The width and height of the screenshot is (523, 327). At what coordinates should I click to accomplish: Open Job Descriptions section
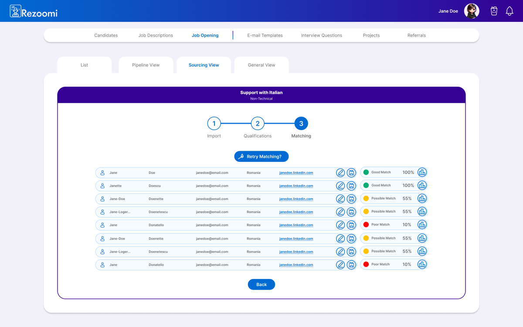click(x=156, y=35)
